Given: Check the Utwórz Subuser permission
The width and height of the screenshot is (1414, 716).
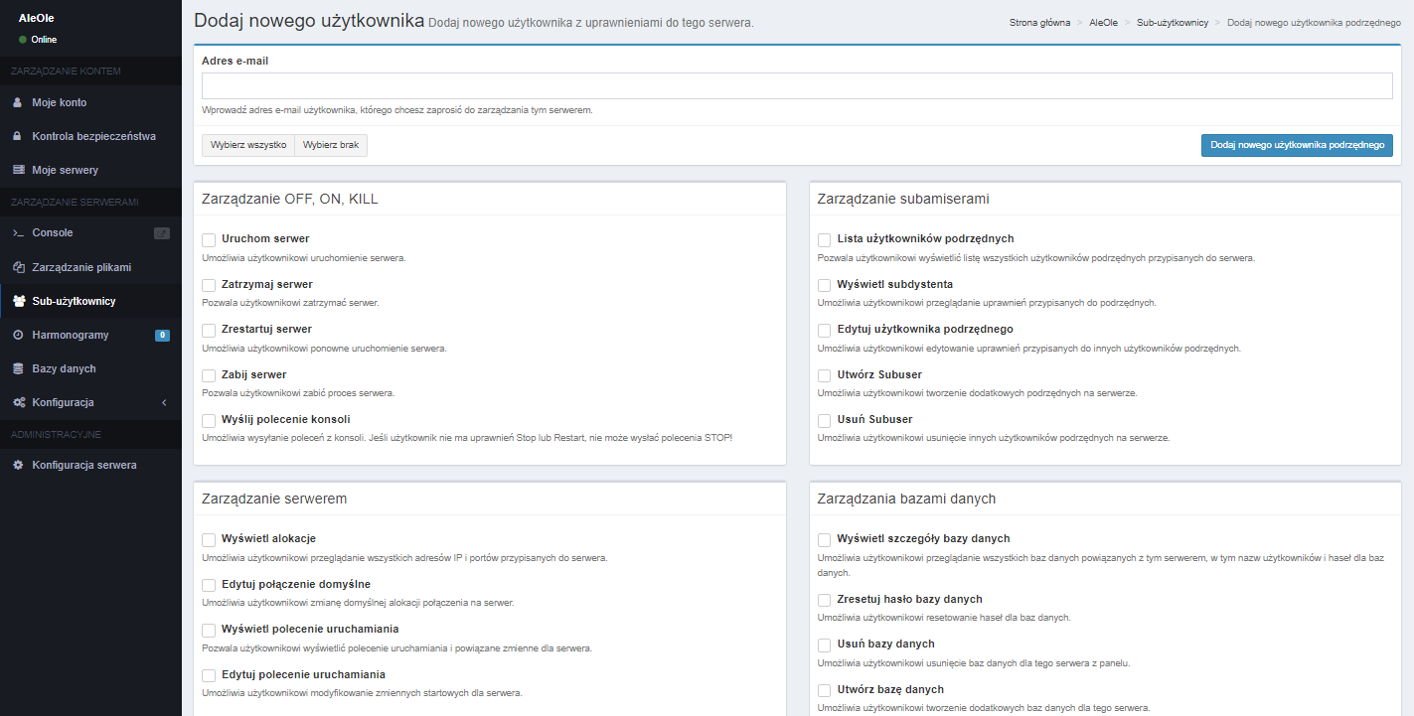Looking at the screenshot, I should [x=825, y=375].
